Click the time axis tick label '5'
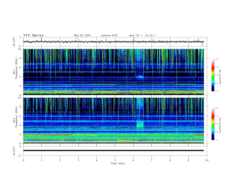Screen dimensions: 233x180 coord(115,160)
